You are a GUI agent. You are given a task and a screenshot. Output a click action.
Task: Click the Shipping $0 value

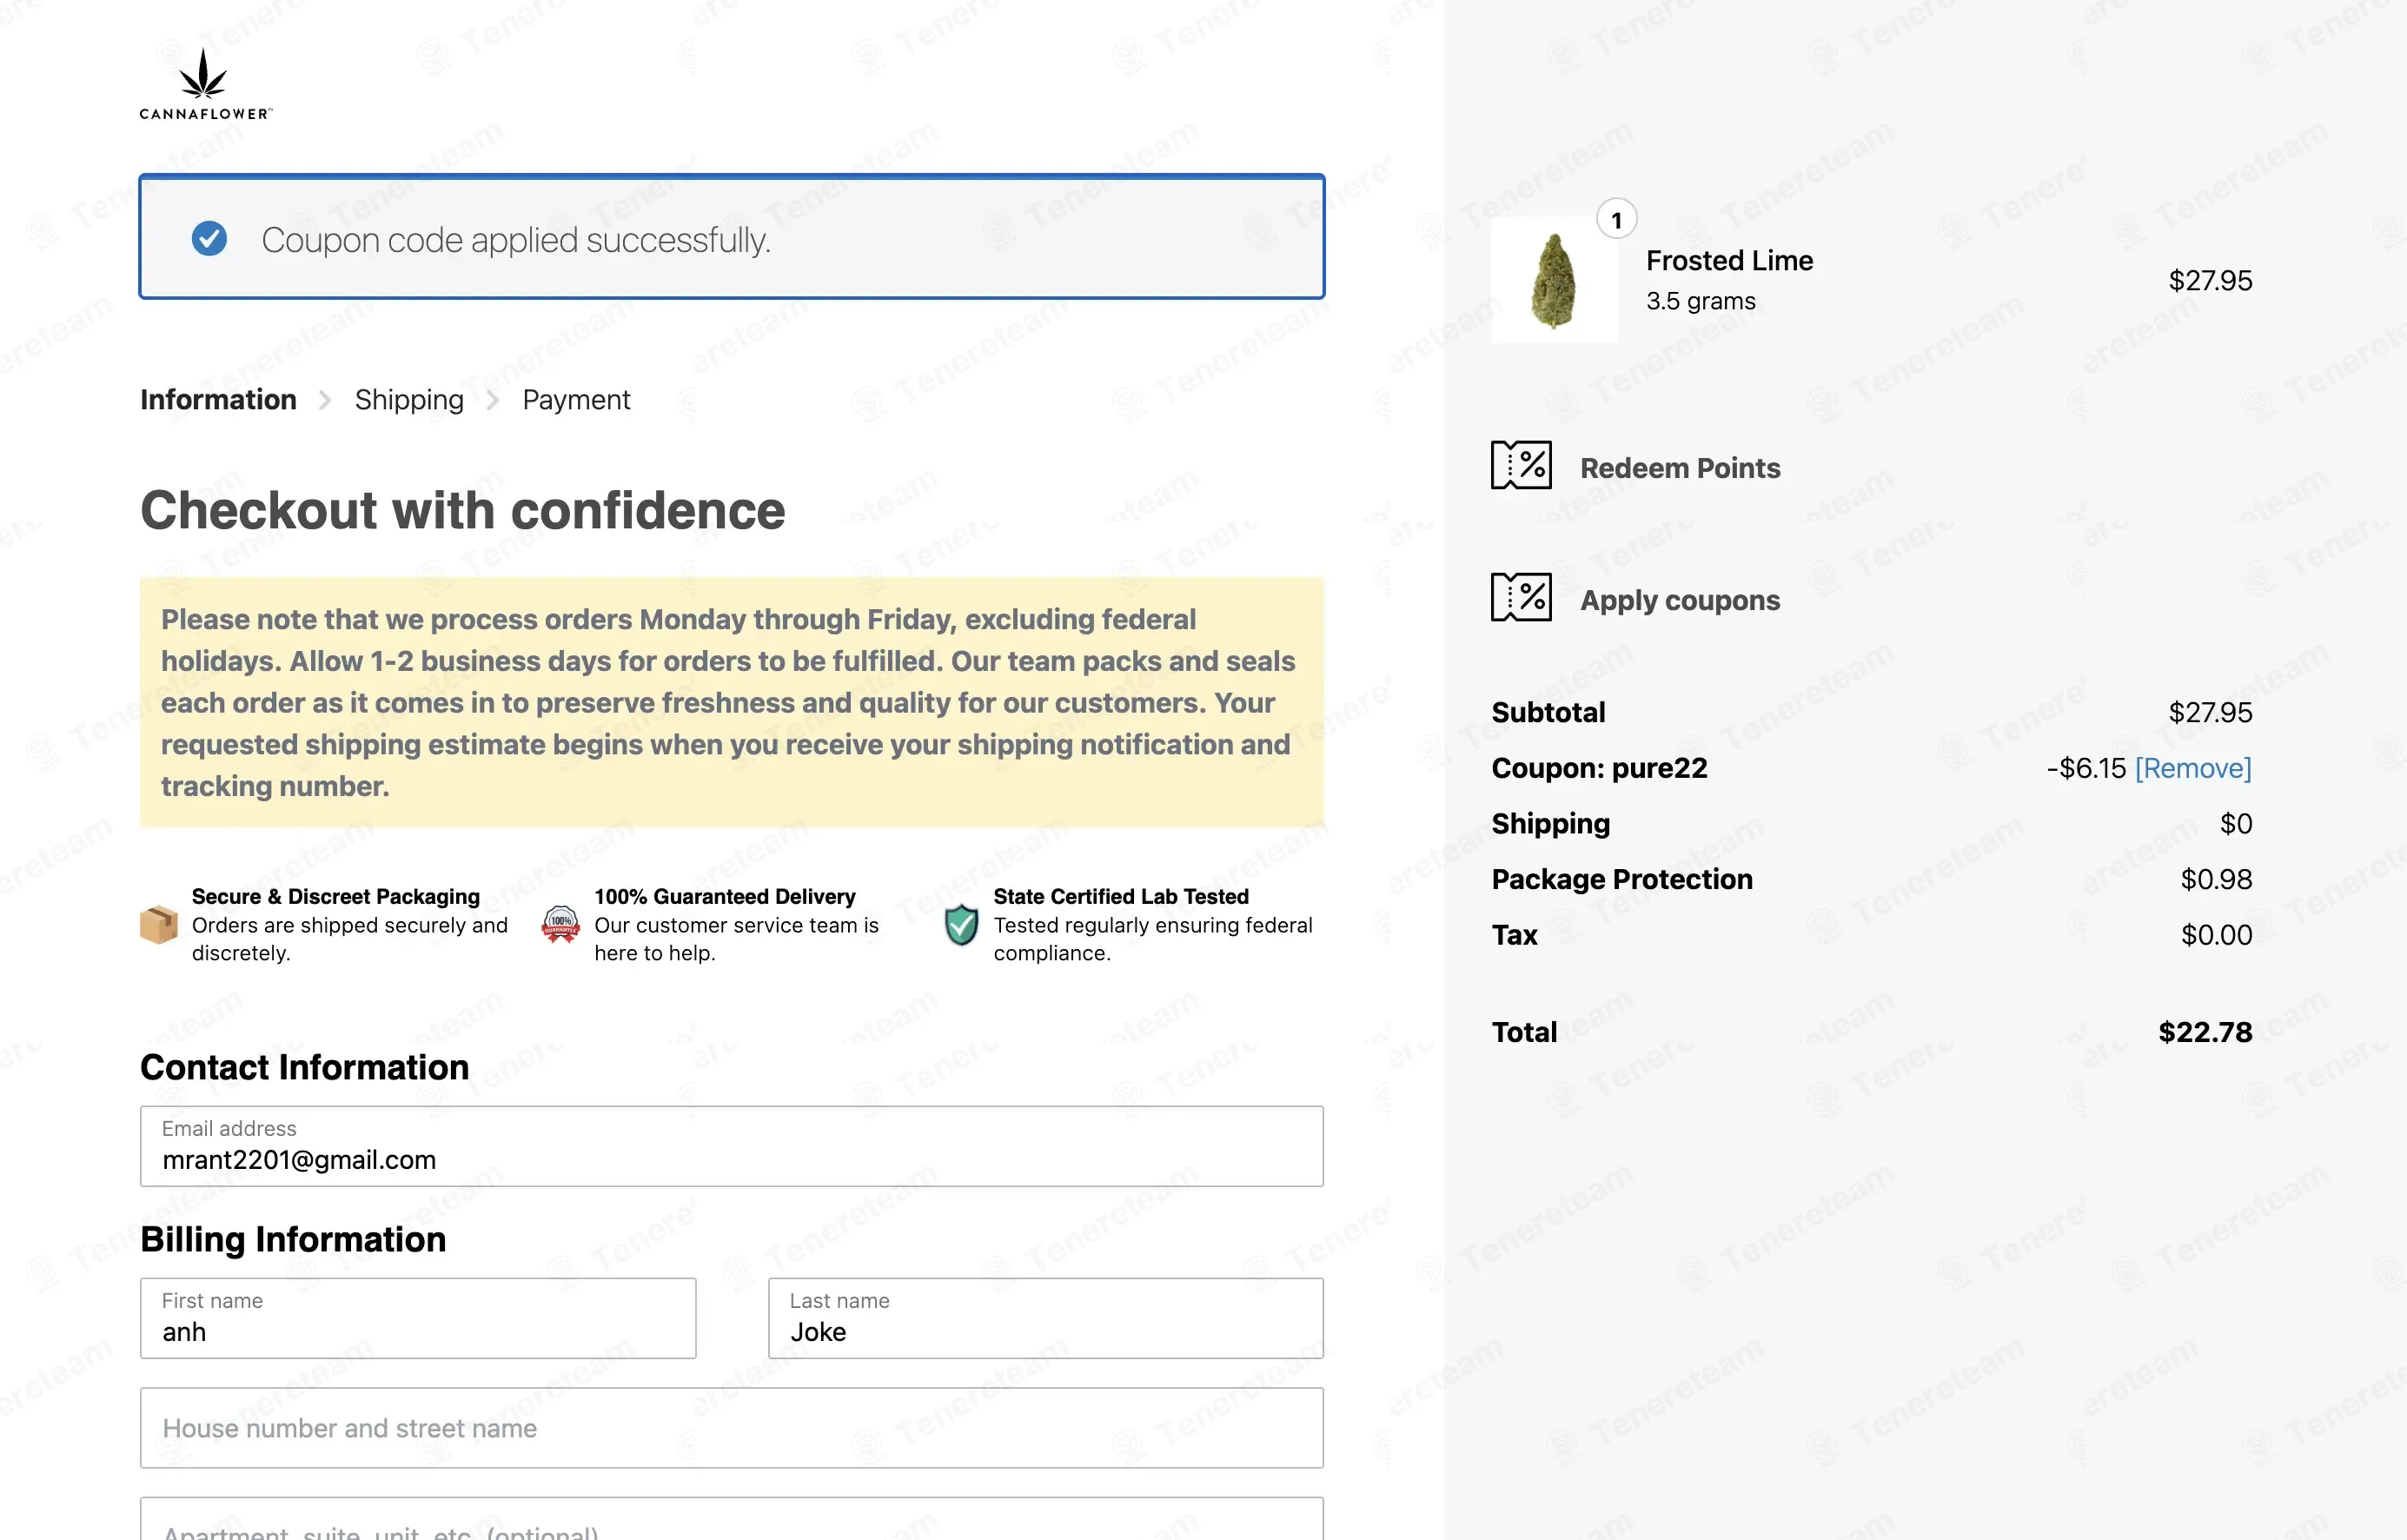click(2236, 823)
